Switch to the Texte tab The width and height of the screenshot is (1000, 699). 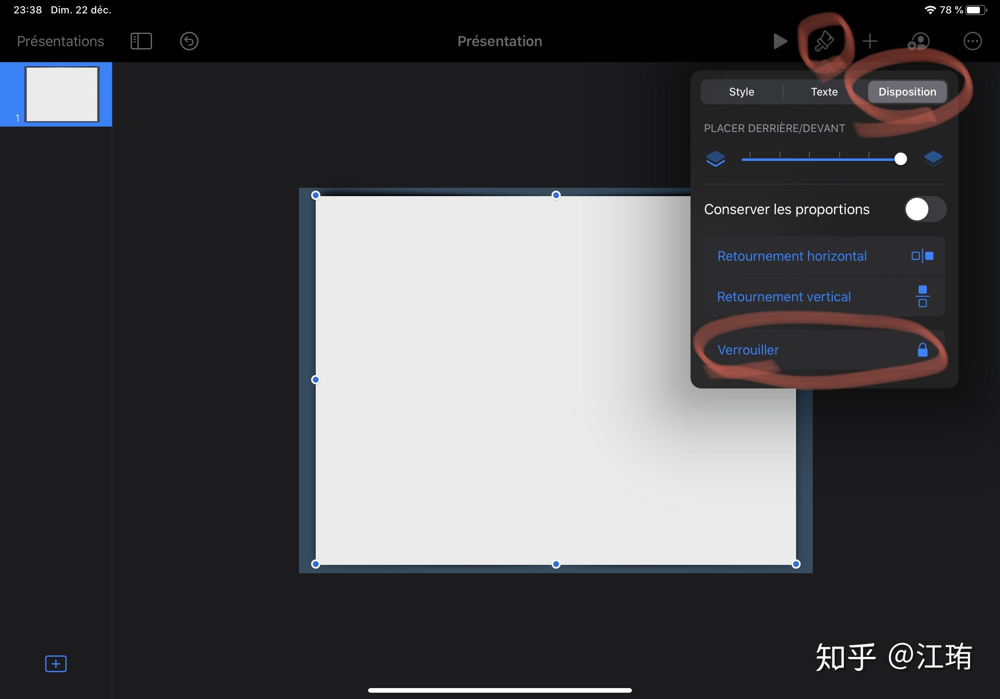click(x=824, y=91)
